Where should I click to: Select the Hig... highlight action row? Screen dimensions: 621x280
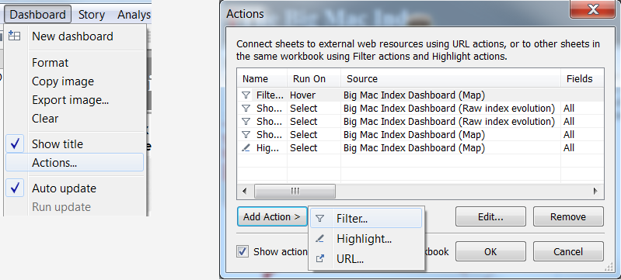pyautogui.click(x=420, y=148)
